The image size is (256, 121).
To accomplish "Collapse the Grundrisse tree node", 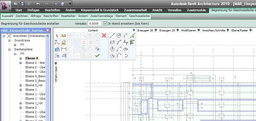I will point(10,40).
